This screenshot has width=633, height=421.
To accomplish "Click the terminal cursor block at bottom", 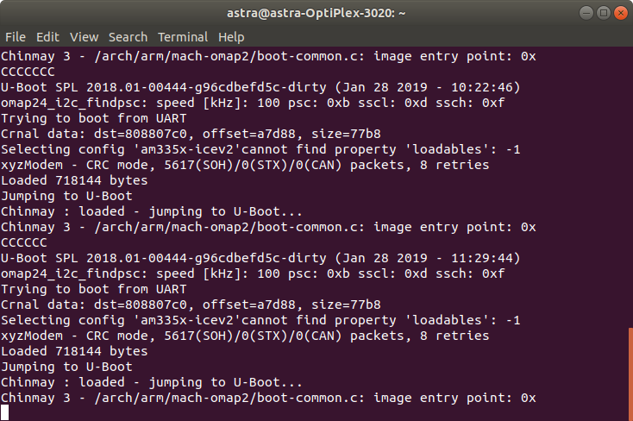I will (4, 413).
